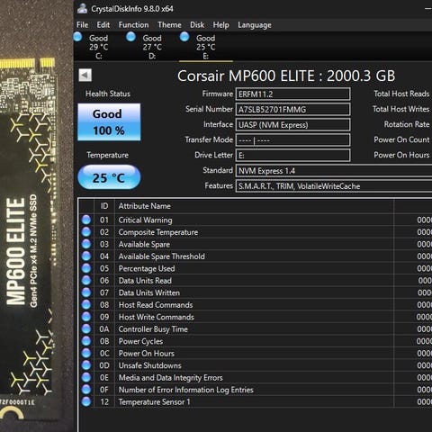Click the 25 °C temperature button
This screenshot has width=432, height=432.
[109, 177]
